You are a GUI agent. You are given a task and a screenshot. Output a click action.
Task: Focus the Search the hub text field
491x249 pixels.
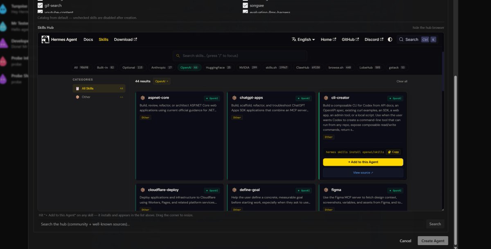click(231, 224)
